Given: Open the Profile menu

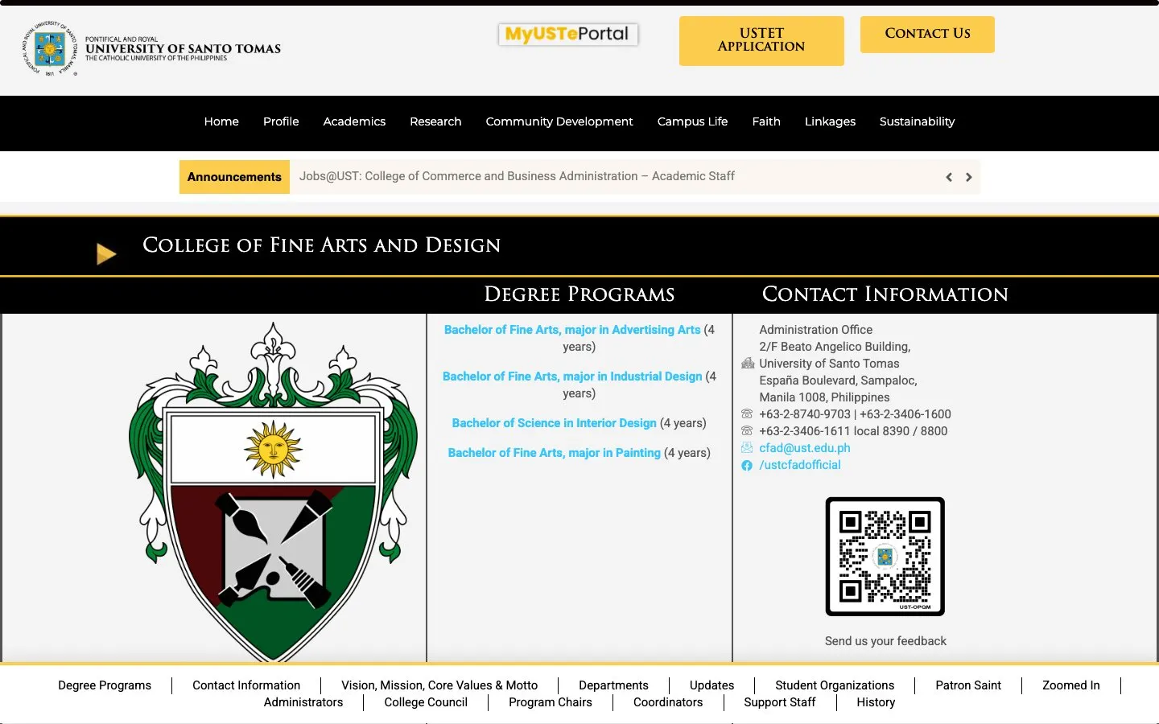Looking at the screenshot, I should (281, 121).
